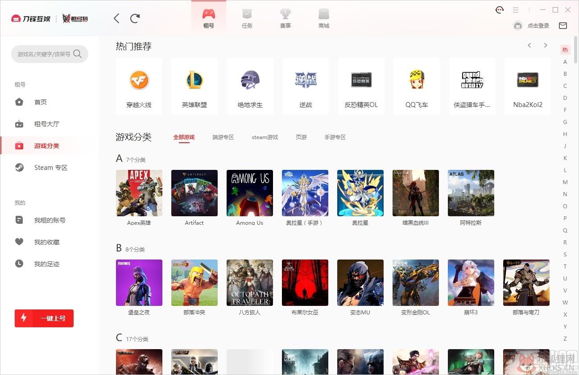Open Artifact game thumbnail
This screenshot has height=375, width=579.
coord(194,193)
